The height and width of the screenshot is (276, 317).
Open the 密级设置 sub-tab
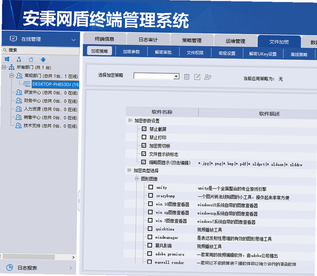tap(227, 53)
